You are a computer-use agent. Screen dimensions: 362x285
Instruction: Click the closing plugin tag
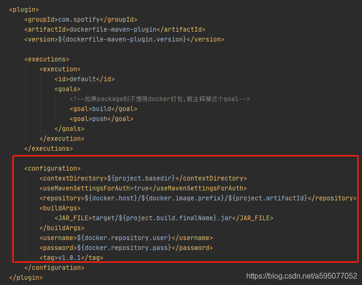(x=26, y=278)
